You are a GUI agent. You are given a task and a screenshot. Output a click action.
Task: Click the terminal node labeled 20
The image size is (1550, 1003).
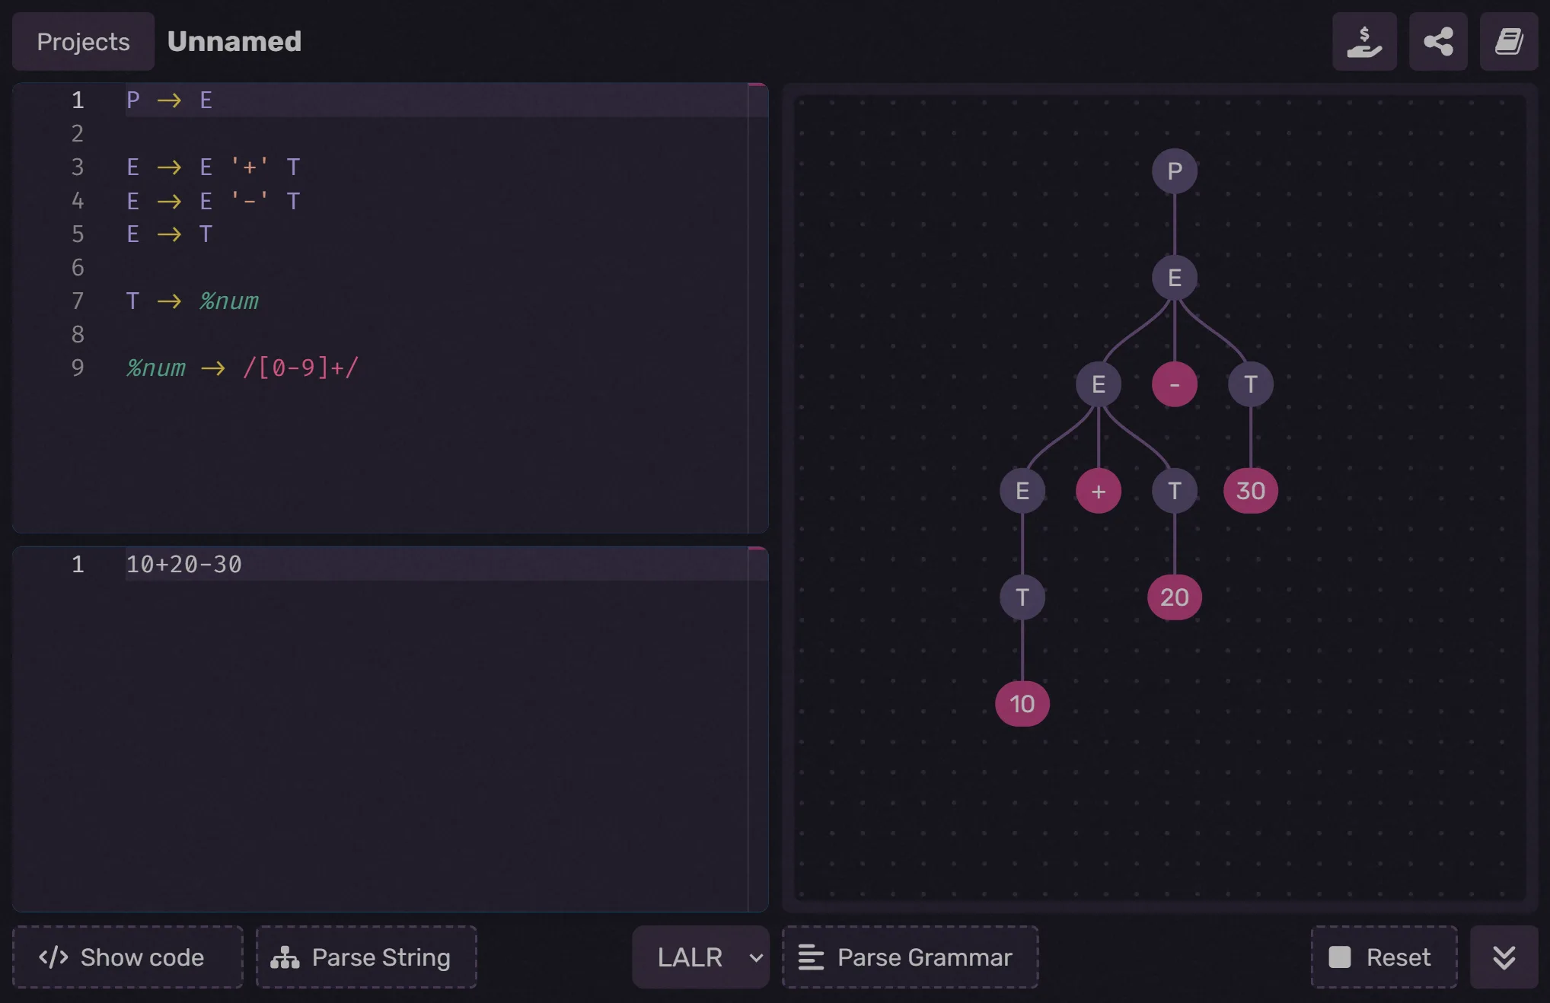point(1174,597)
